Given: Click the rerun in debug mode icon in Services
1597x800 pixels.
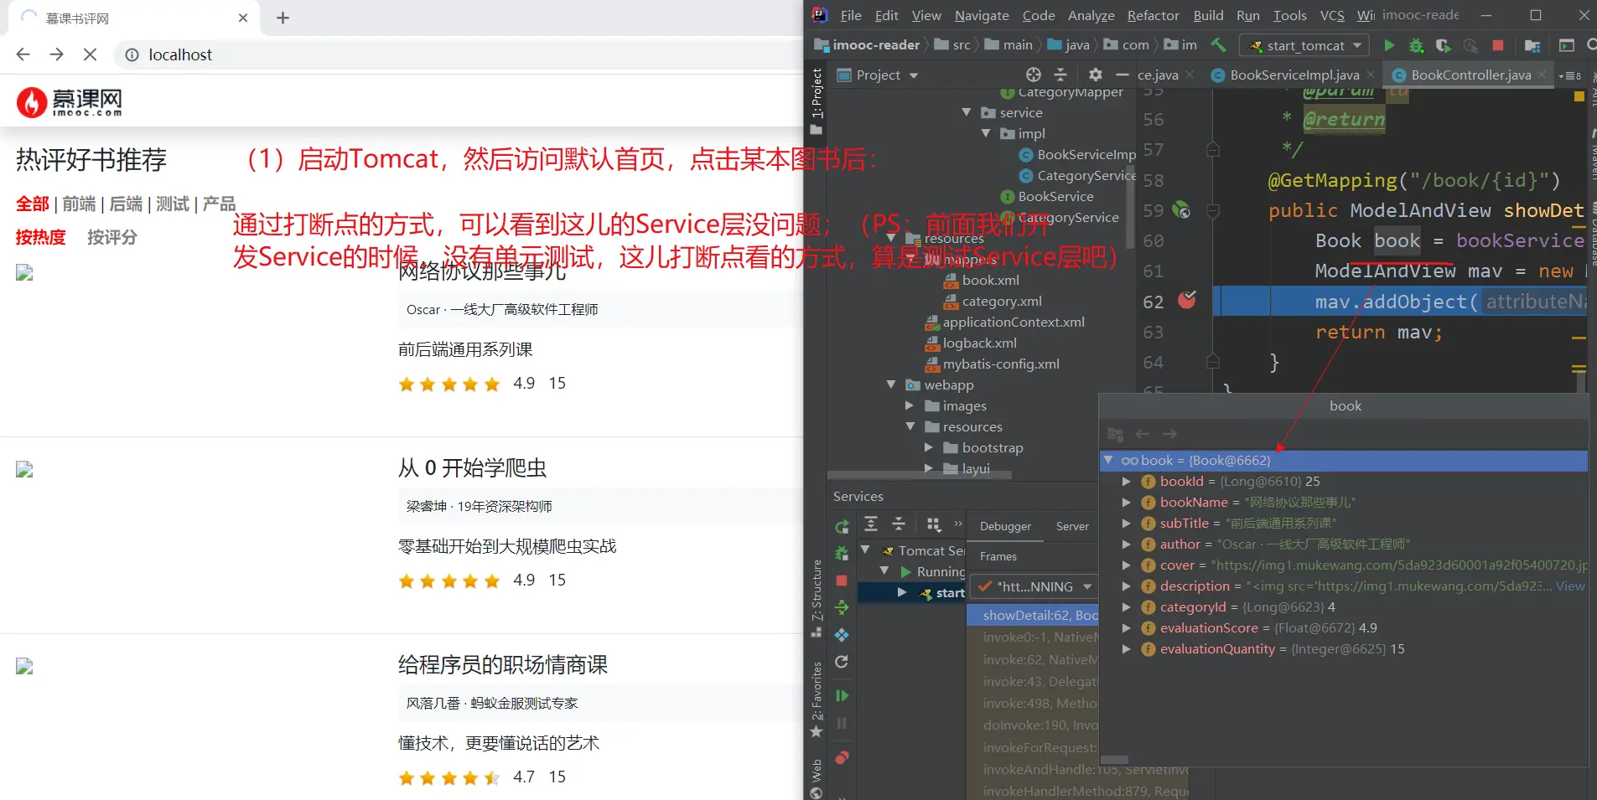Looking at the screenshot, I should [842, 553].
